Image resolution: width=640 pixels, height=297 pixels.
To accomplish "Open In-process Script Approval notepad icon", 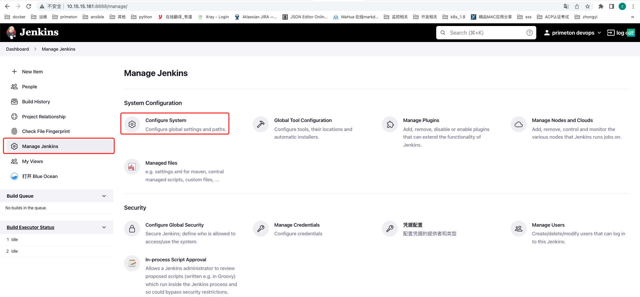I will [132, 264].
